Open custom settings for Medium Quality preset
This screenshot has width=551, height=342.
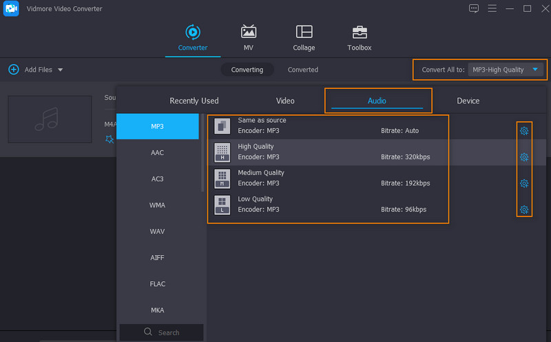click(523, 183)
